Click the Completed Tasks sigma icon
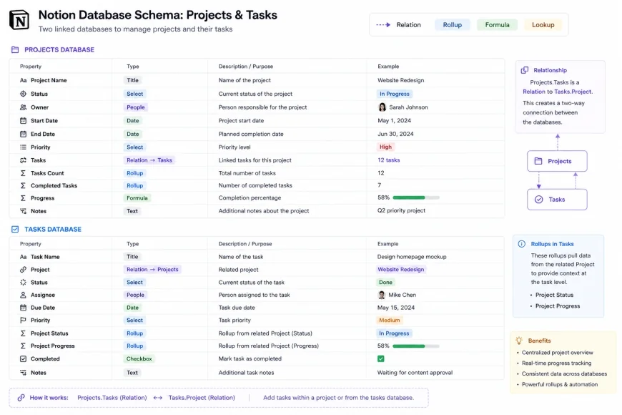 pyautogui.click(x=23, y=185)
